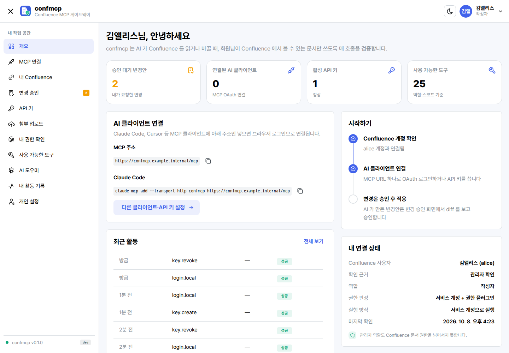Copy the Claude Code command
Viewport: 509px width, 353px height.
(300, 191)
